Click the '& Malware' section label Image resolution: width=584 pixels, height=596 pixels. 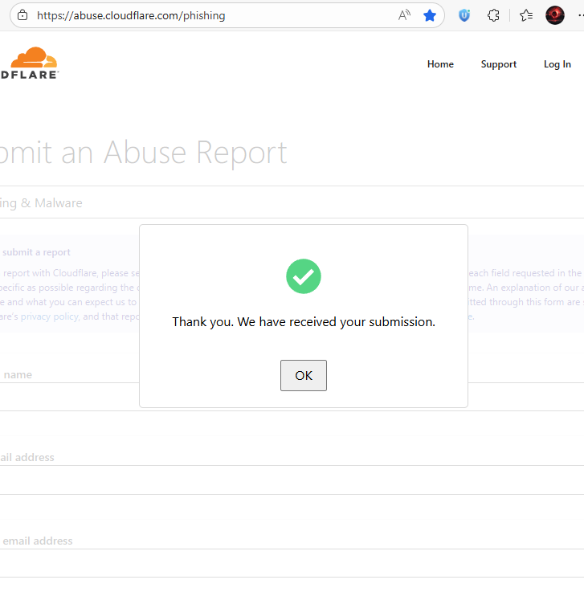[x=51, y=203]
